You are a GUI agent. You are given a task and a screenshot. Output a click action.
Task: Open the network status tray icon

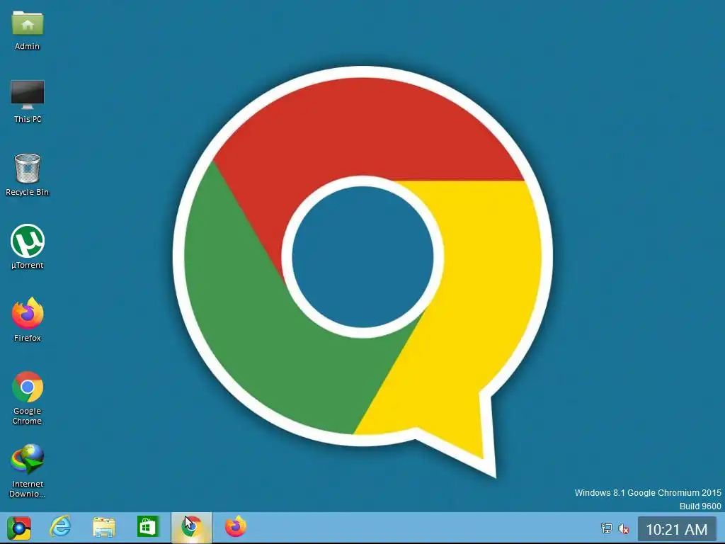pos(606,528)
